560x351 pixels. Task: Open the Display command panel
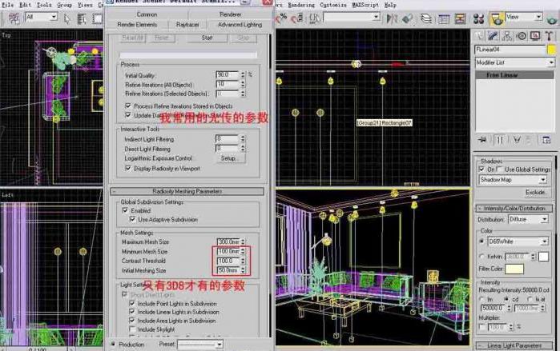pyautogui.click(x=534, y=35)
